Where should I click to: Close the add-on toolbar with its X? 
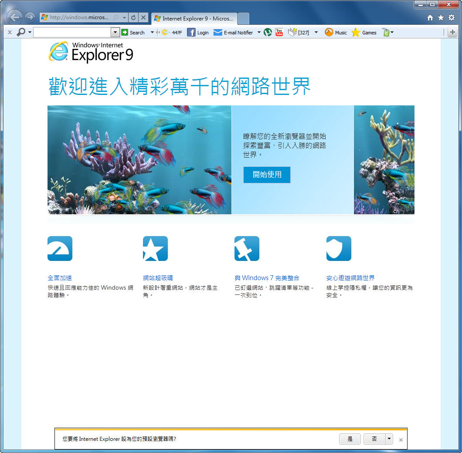click(10, 32)
